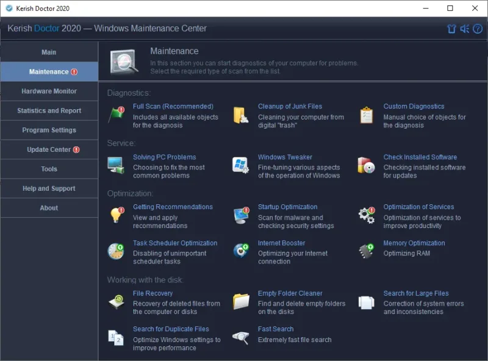The image size is (488, 361).
Task: Click the Memory Optimization chip icon
Action: (367, 251)
